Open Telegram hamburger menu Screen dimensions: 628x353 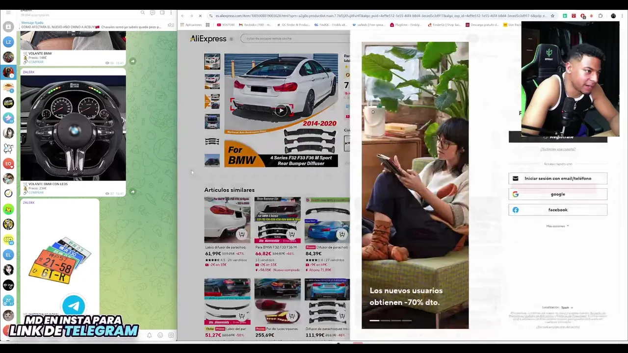(8, 12)
